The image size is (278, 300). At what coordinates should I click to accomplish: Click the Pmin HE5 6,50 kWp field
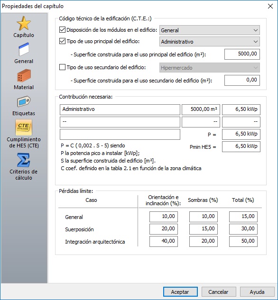[x=241, y=146]
